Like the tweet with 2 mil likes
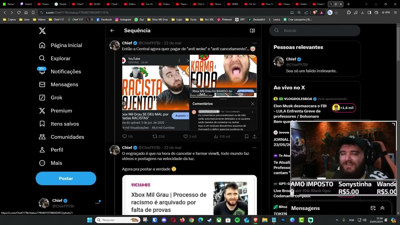Screen dimensions: 400x225 coord(190,137)
